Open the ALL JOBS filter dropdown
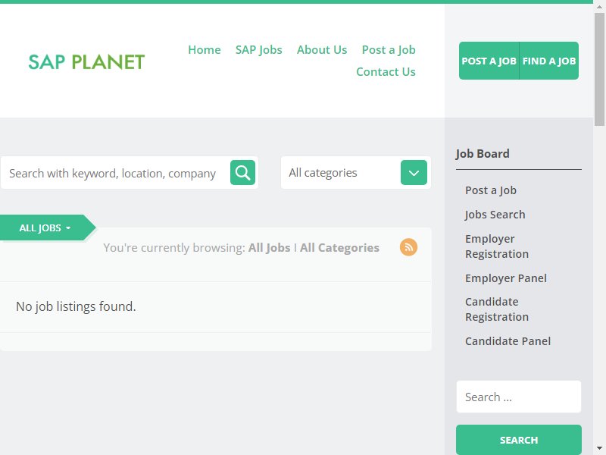The width and height of the screenshot is (606, 455). click(x=45, y=228)
